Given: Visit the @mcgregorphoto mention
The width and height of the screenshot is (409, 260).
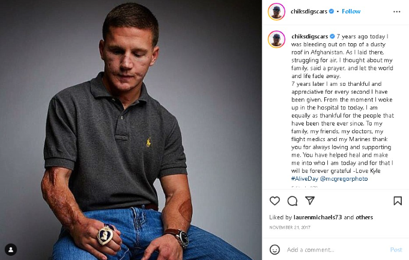Looking at the screenshot, I should (x=344, y=178).
